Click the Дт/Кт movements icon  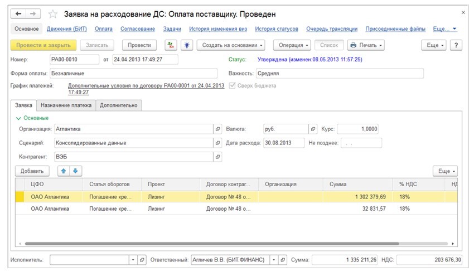coord(171,45)
